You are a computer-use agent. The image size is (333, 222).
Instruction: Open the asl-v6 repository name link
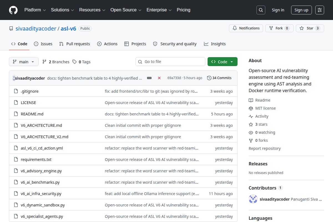[69, 28]
